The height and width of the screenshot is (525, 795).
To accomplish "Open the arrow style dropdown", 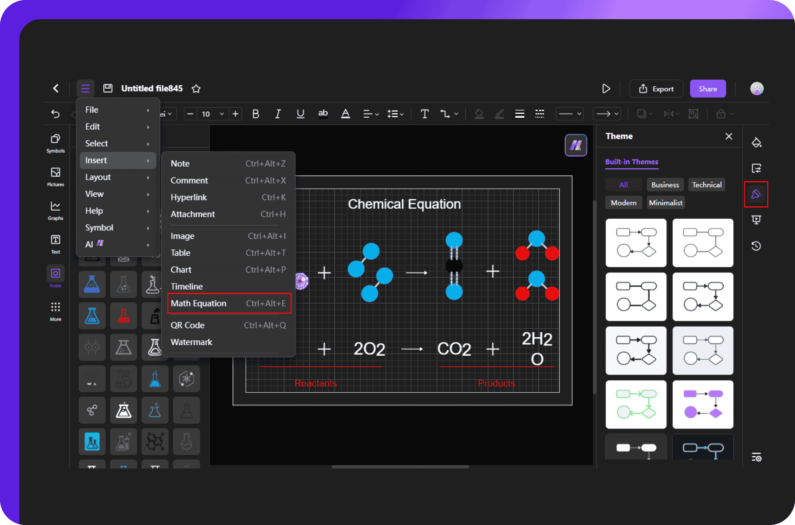I will coord(607,114).
